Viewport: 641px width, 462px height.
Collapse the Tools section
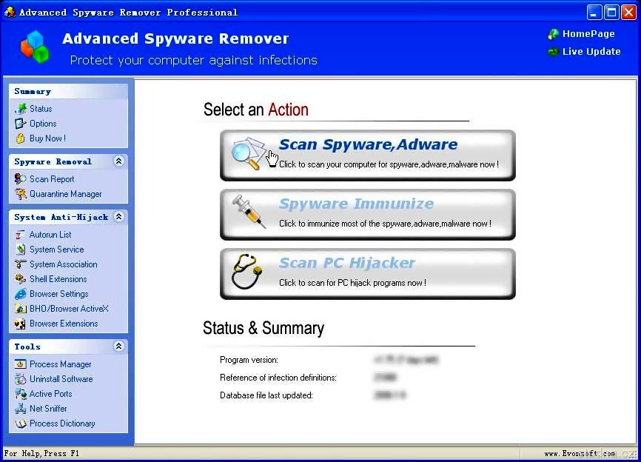118,346
